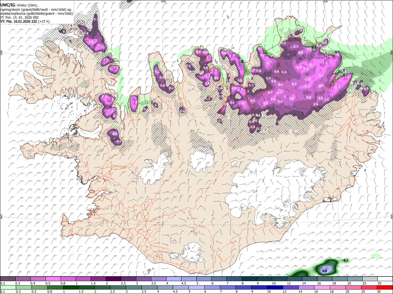Click the 0.7 value beside the southeast offshore rain cell
This screenshot has width=393, height=294.
pyautogui.click(x=346, y=260)
